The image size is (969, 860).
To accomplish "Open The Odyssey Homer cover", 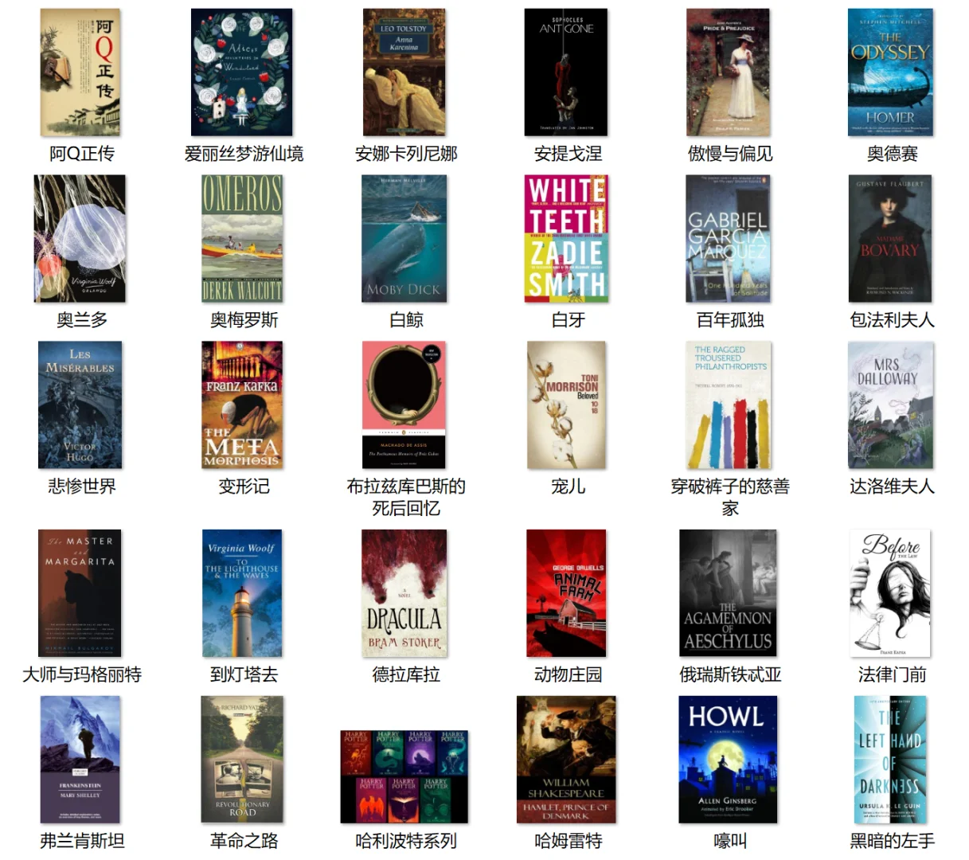I will tap(890, 72).
